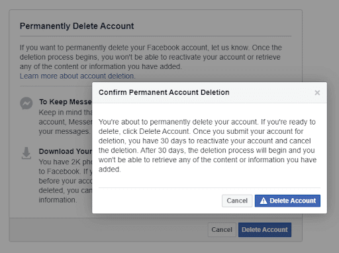The image size is (339, 253).
Task: Click the Confirm Permanent Account Deletion title
Action: (x=164, y=92)
